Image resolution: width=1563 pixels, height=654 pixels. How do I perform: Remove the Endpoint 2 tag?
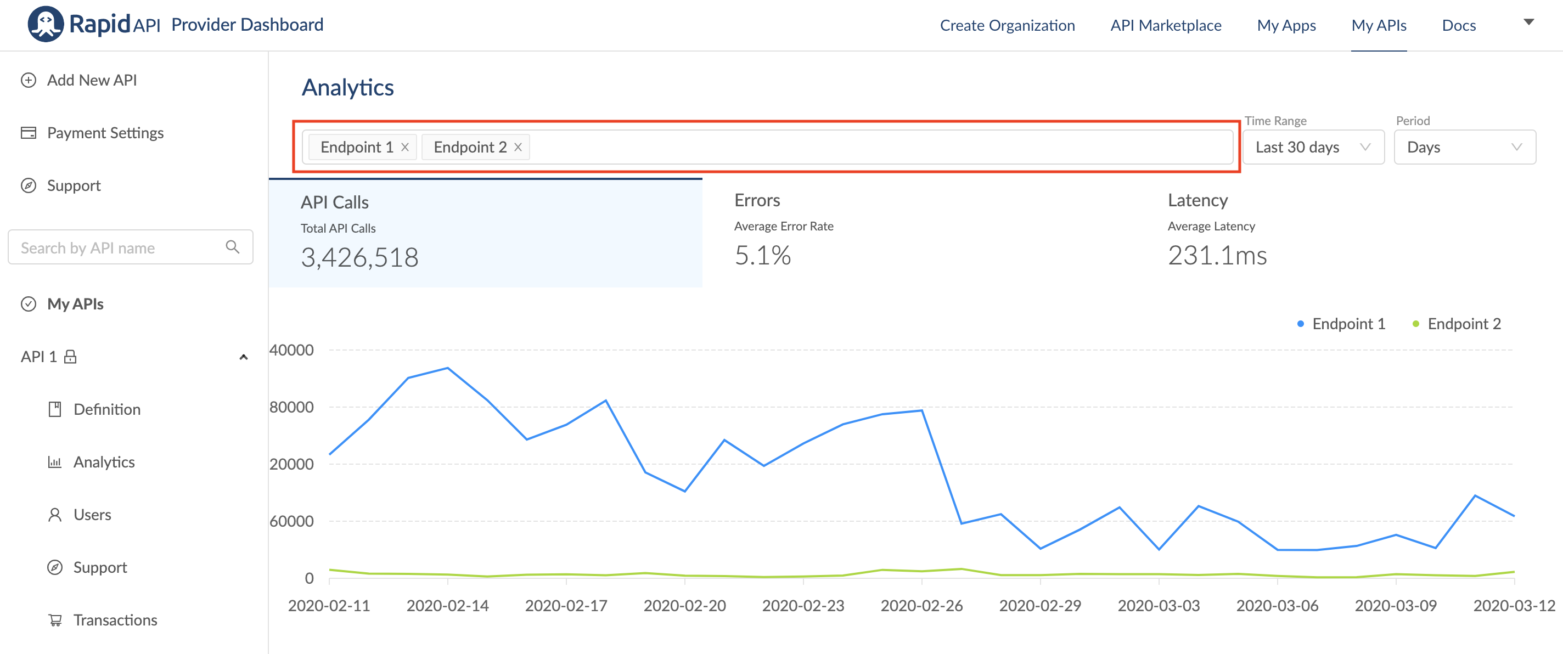[x=518, y=148]
